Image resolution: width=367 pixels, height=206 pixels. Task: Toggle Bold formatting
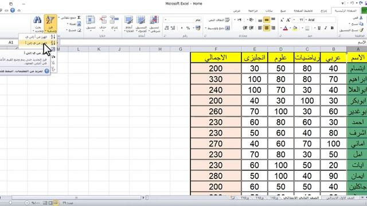(332, 28)
